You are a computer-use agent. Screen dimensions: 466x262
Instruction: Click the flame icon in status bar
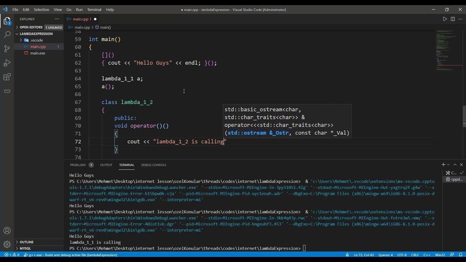[x=347, y=255]
